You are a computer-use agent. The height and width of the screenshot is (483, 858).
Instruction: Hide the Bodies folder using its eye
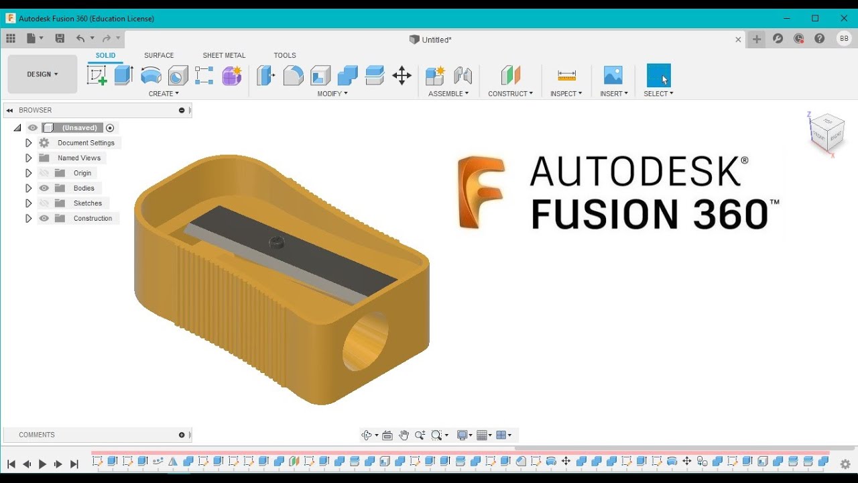[44, 188]
